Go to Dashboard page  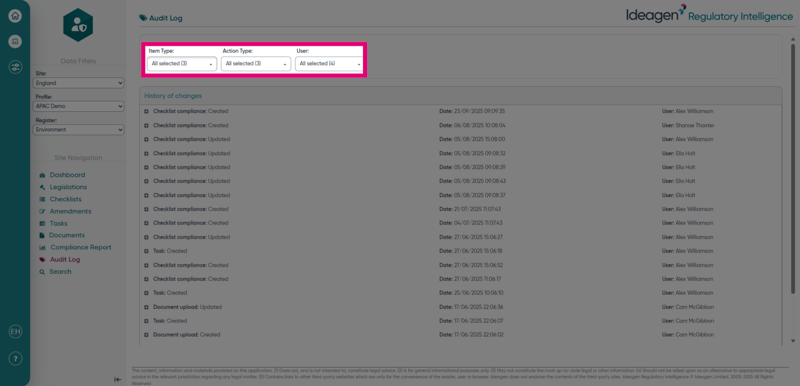(x=67, y=175)
